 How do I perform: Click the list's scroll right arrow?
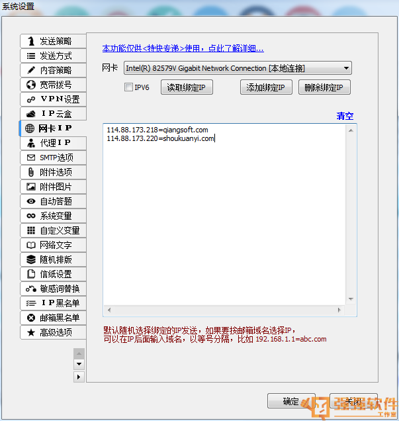point(339,310)
